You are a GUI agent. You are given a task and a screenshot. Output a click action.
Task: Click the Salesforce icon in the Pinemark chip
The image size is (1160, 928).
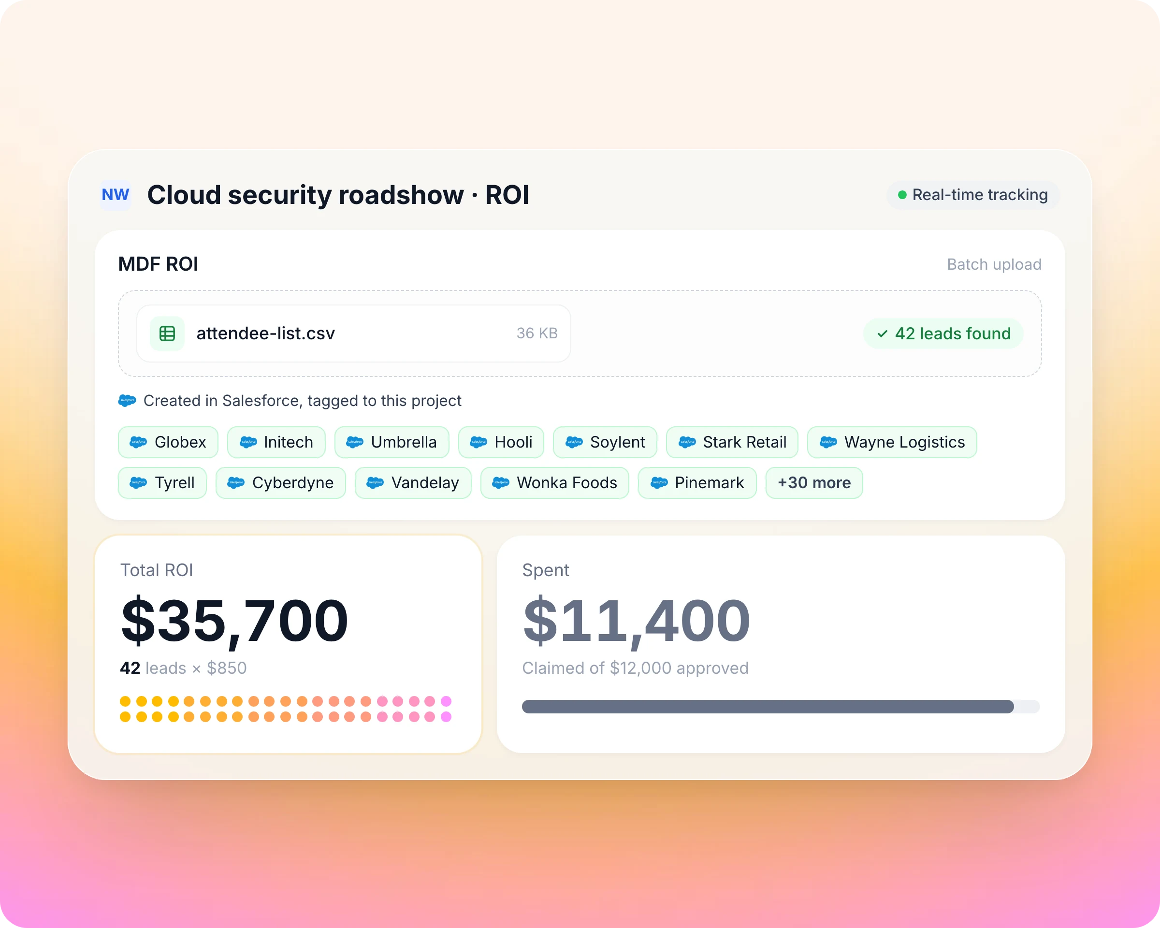659,482
